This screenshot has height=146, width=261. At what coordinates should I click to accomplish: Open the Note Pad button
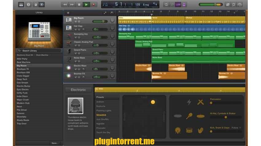228,5
